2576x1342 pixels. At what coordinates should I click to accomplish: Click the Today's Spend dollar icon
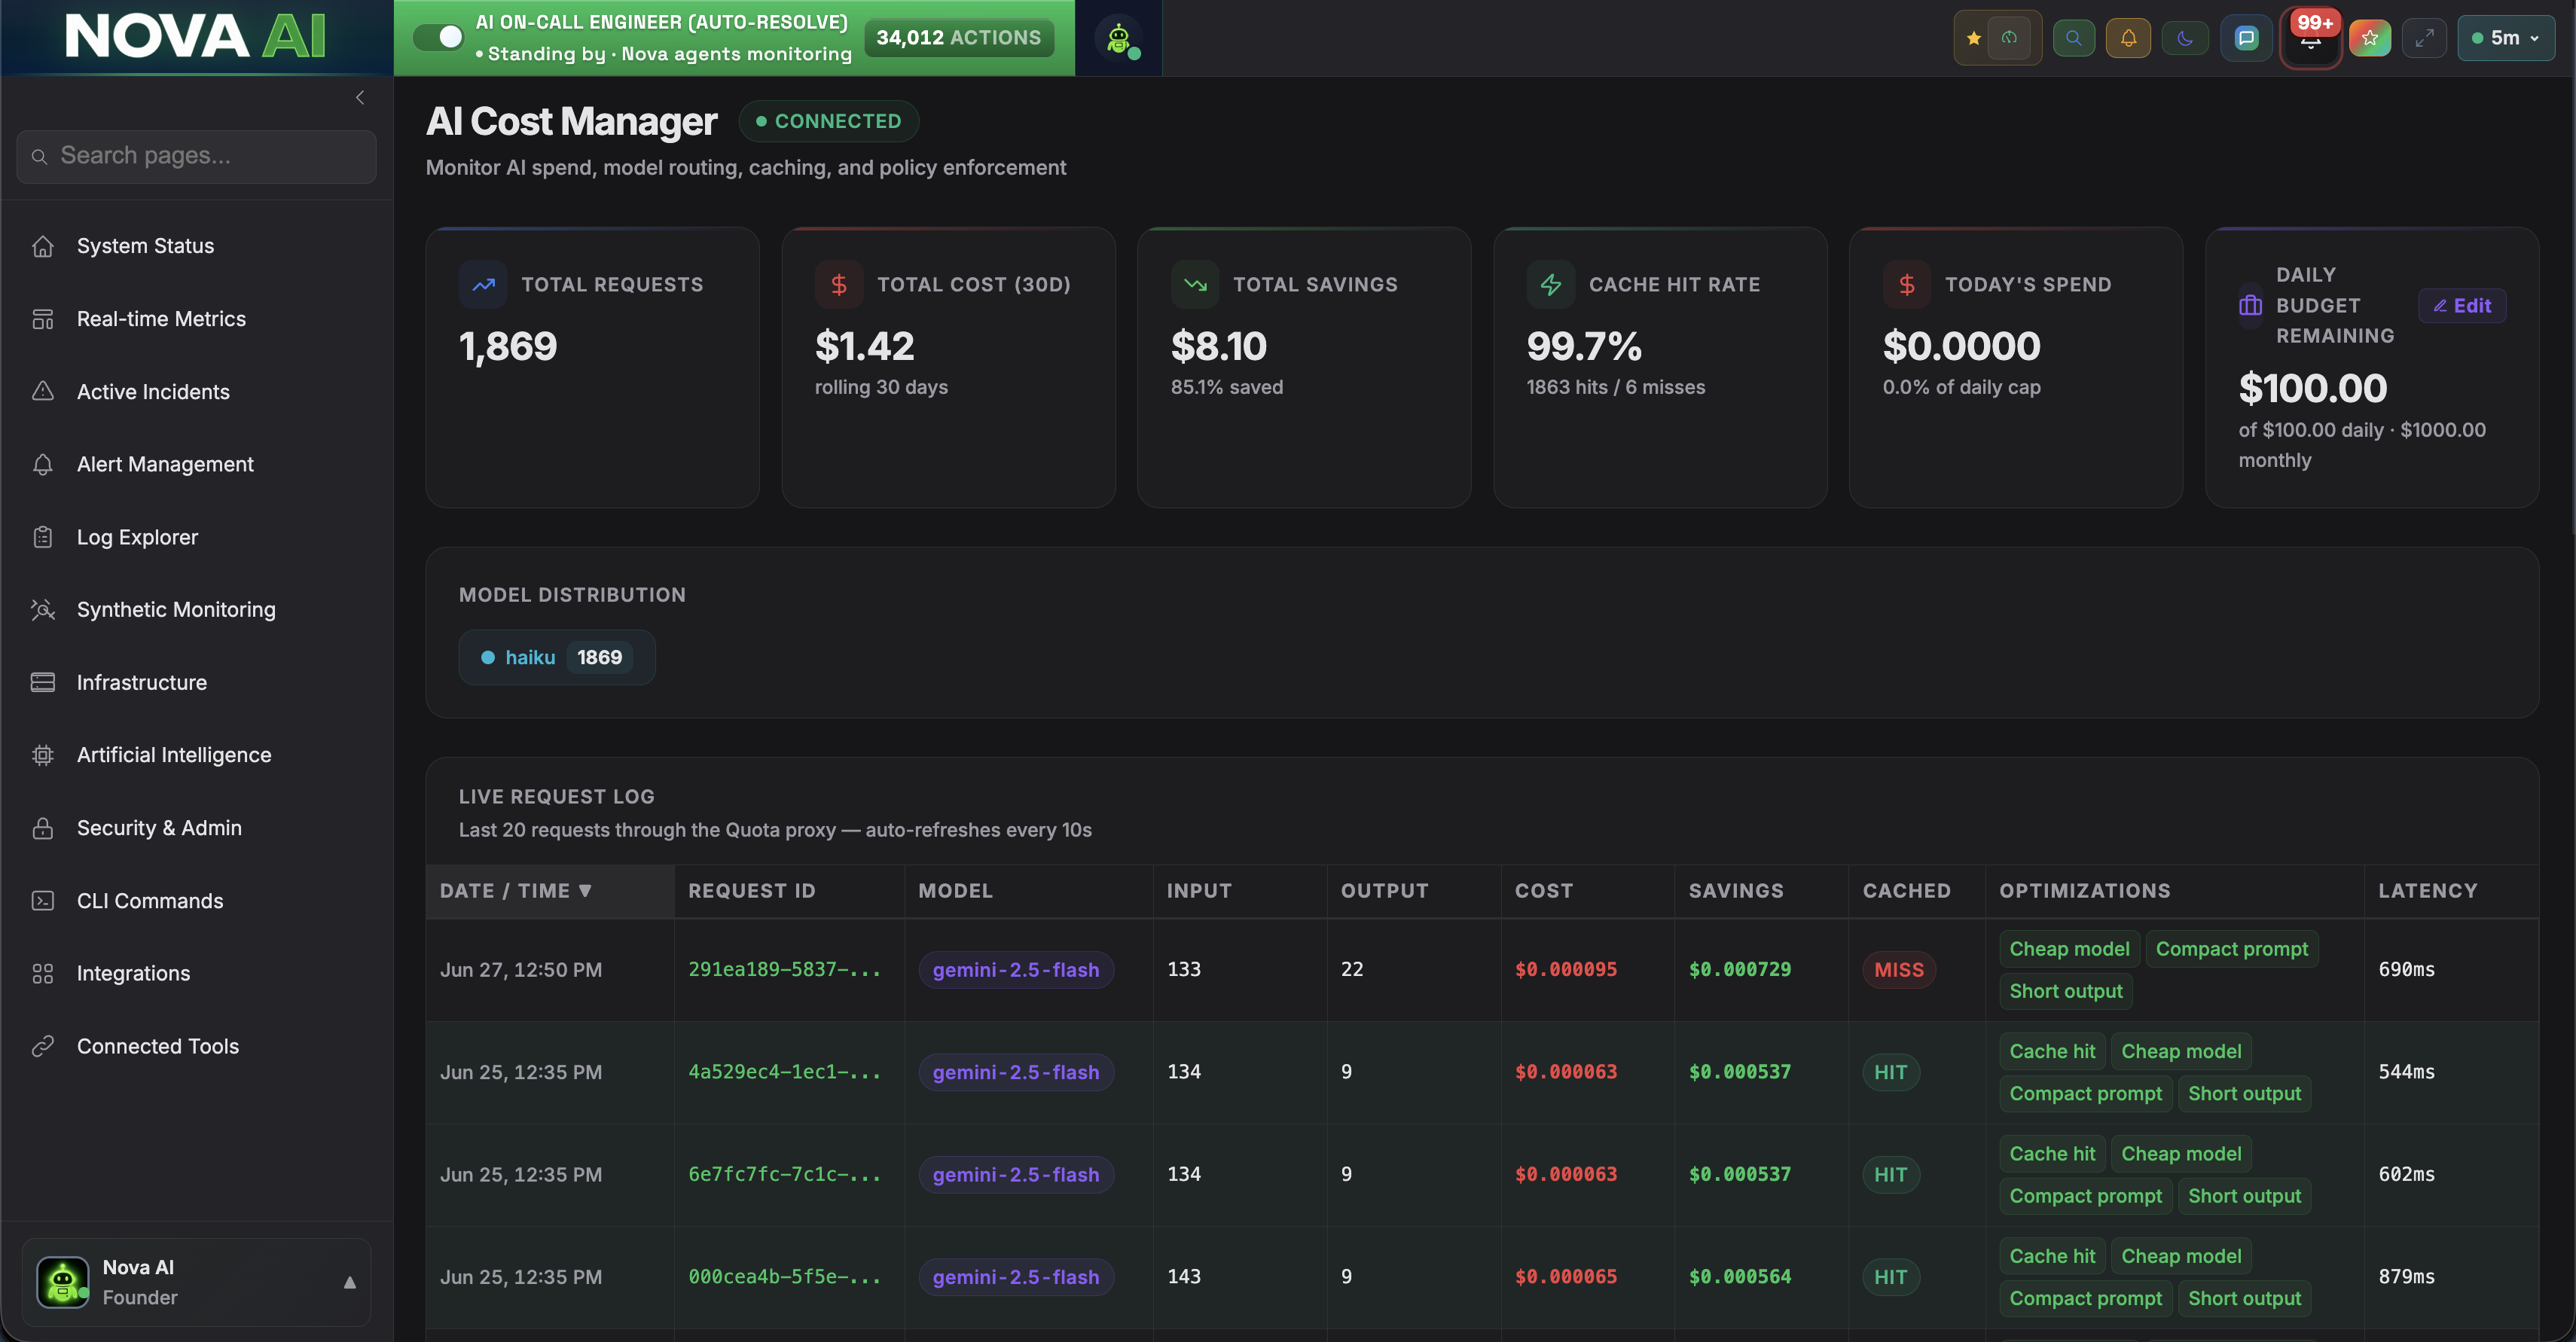click(x=1907, y=285)
